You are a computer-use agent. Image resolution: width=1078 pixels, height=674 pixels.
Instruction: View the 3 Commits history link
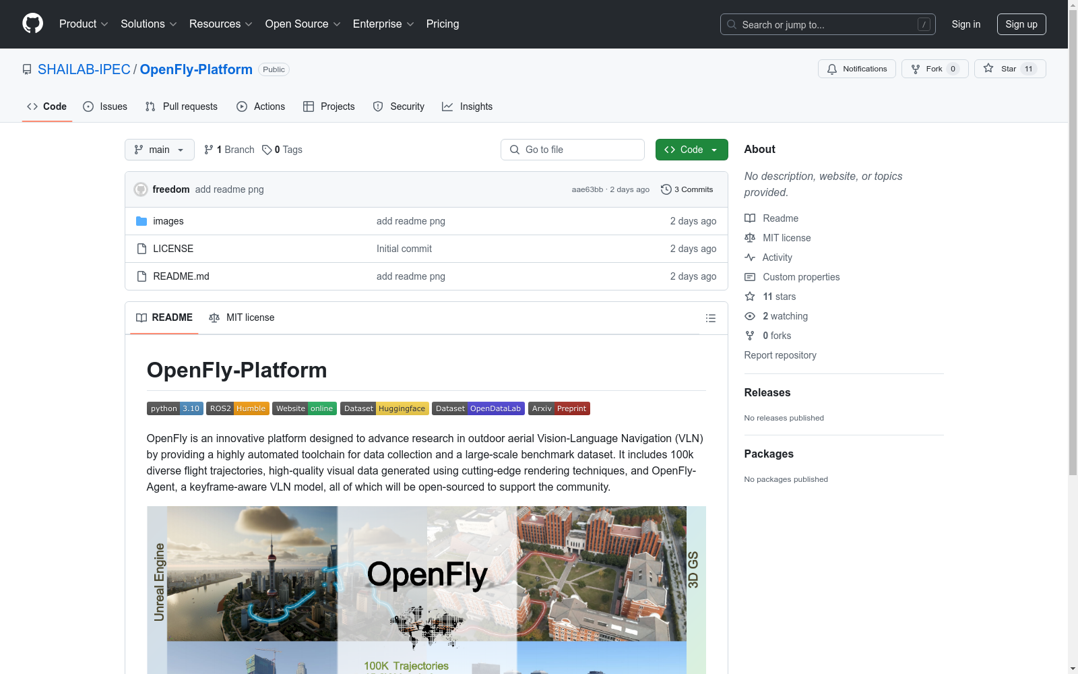(x=687, y=189)
